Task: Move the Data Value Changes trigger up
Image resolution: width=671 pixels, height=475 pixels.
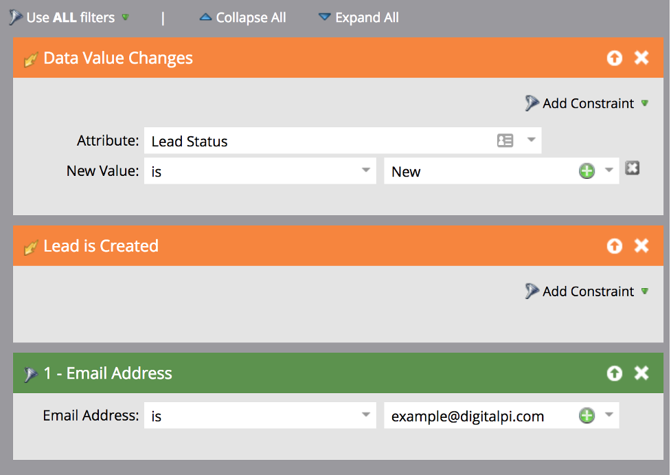Action: pos(615,58)
